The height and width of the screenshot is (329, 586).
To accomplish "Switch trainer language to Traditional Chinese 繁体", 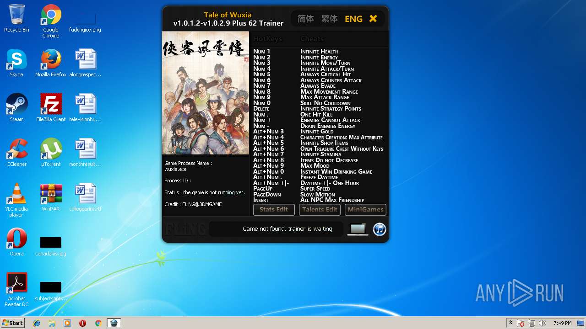I will 329,19.
